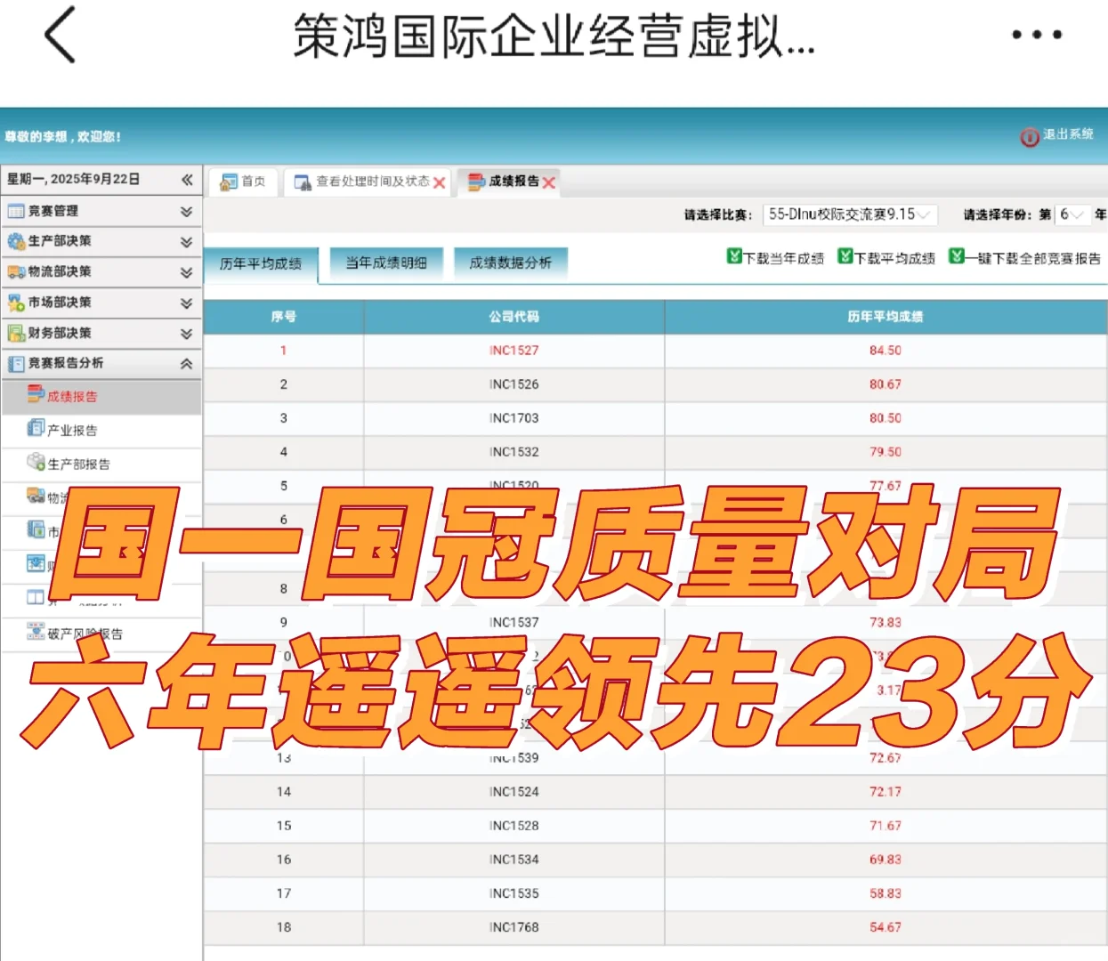Click the 生产部报告 gear icon

[36, 461]
